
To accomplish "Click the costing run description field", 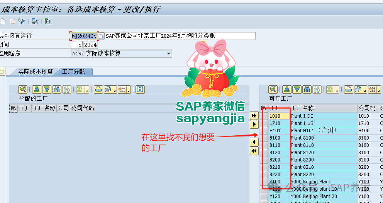I will point(180,36).
